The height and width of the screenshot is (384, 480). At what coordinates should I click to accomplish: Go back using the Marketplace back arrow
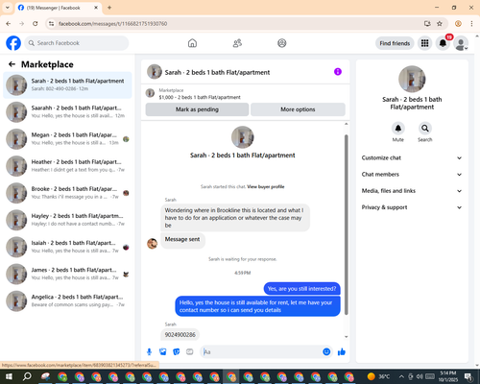click(x=12, y=64)
